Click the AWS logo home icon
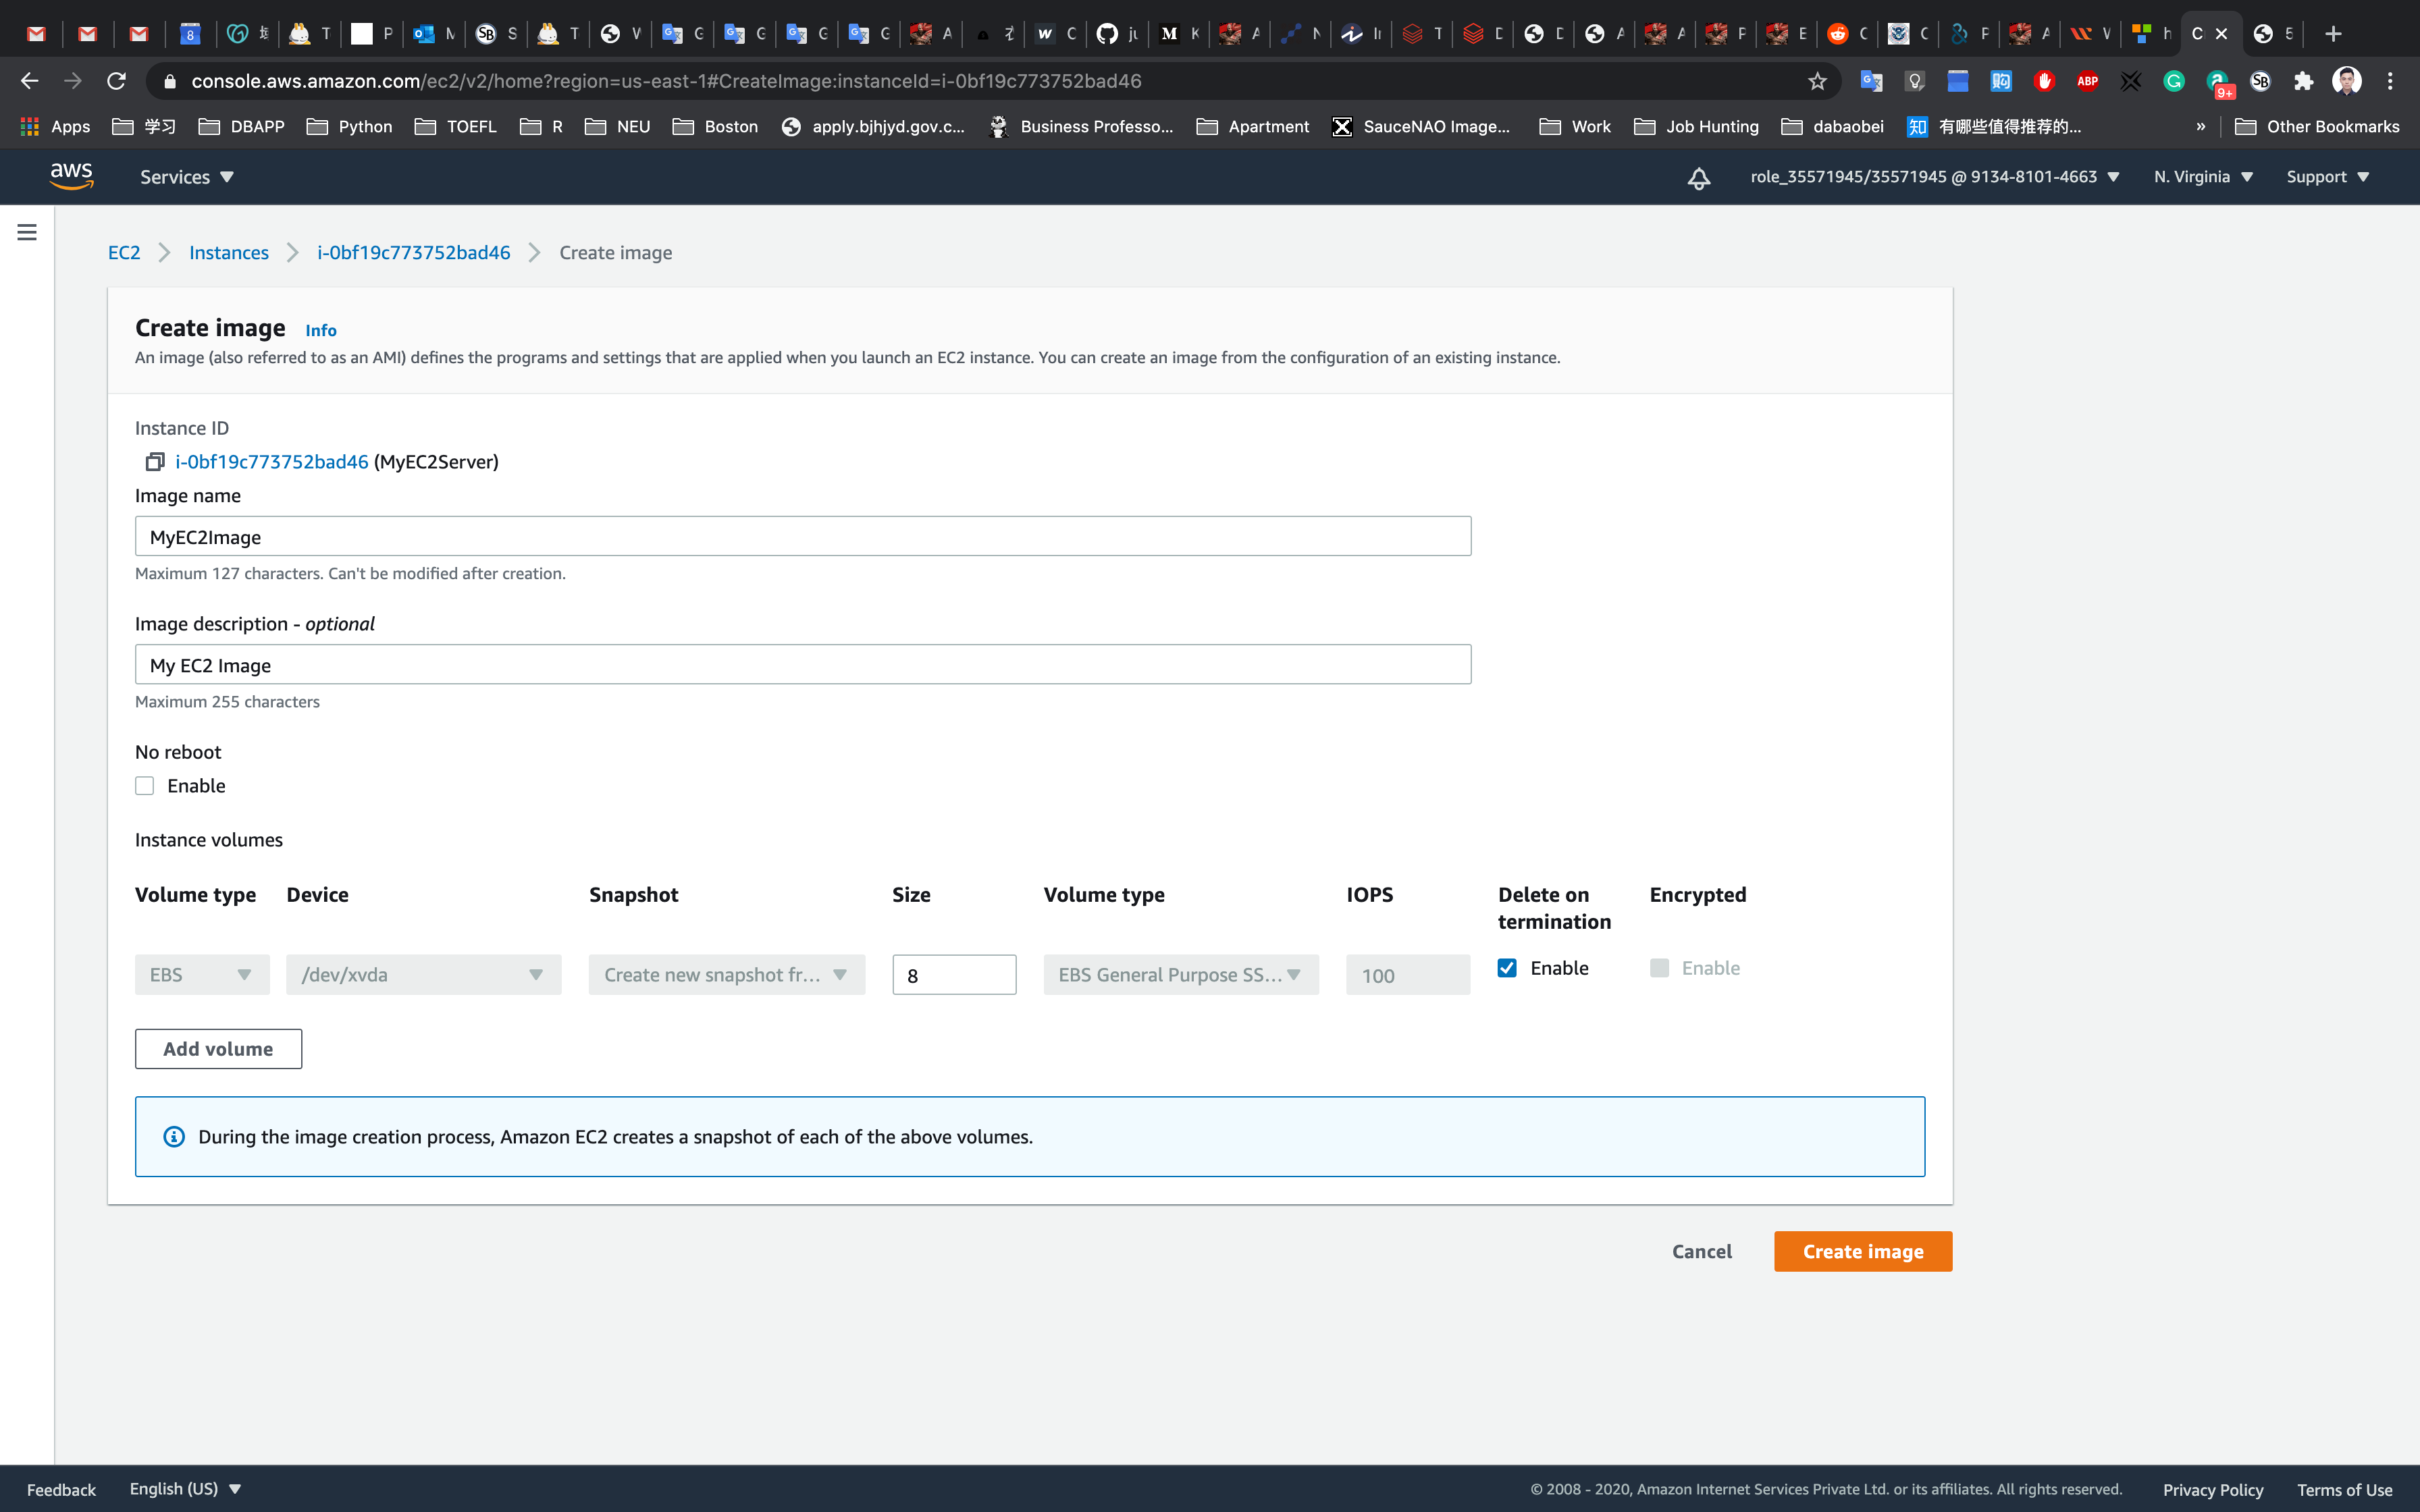Image resolution: width=2420 pixels, height=1512 pixels. click(x=71, y=176)
